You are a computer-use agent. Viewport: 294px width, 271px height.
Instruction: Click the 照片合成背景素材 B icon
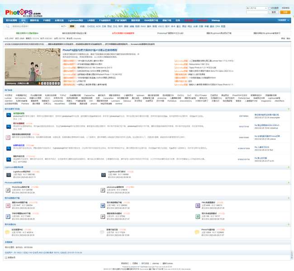pyautogui.click(x=198, y=216)
